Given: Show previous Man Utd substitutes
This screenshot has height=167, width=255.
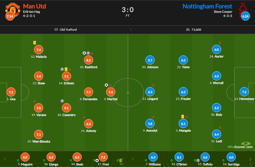Looking at the screenshot, I should click(5, 159).
